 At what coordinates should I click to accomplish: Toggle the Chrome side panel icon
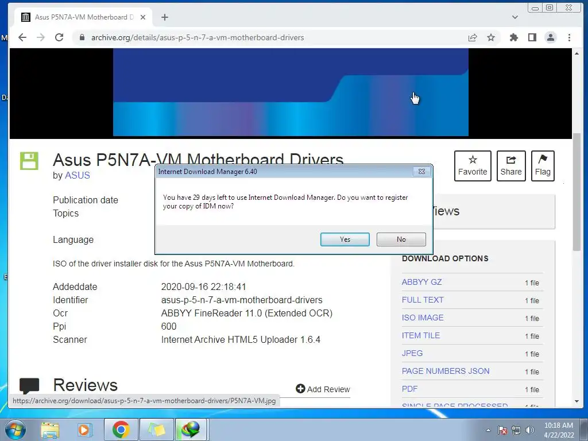pyautogui.click(x=532, y=37)
